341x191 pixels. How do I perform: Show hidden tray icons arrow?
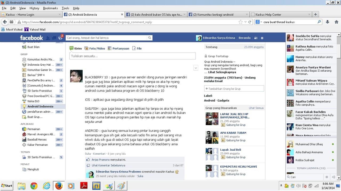click(x=281, y=186)
